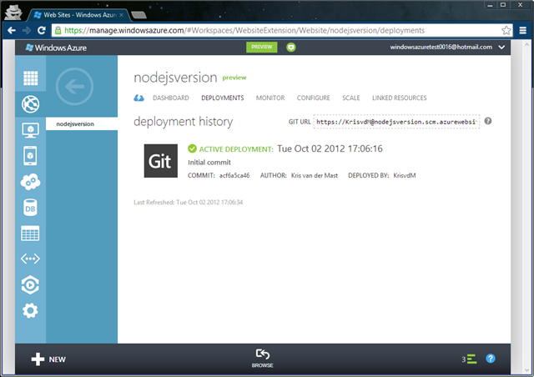The image size is (534, 377).
Task: Click the Last Refreshed timestamp text
Action: [x=188, y=203]
